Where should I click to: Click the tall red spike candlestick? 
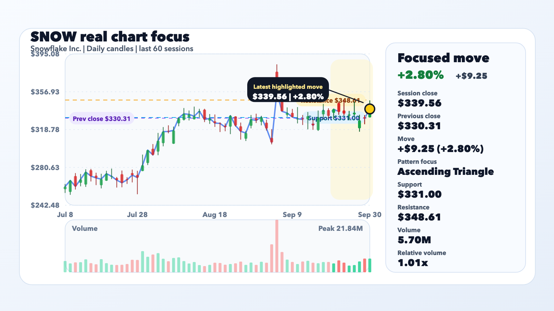(277, 83)
